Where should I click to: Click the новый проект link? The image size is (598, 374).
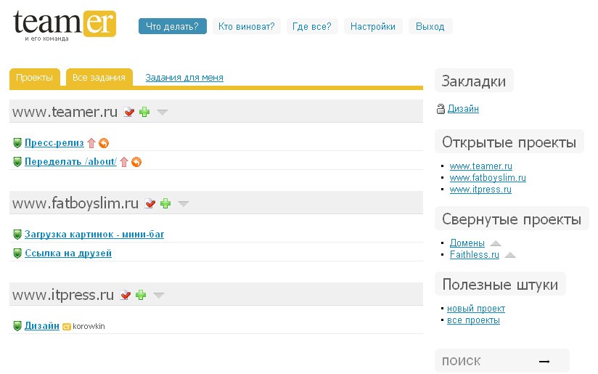click(x=476, y=309)
